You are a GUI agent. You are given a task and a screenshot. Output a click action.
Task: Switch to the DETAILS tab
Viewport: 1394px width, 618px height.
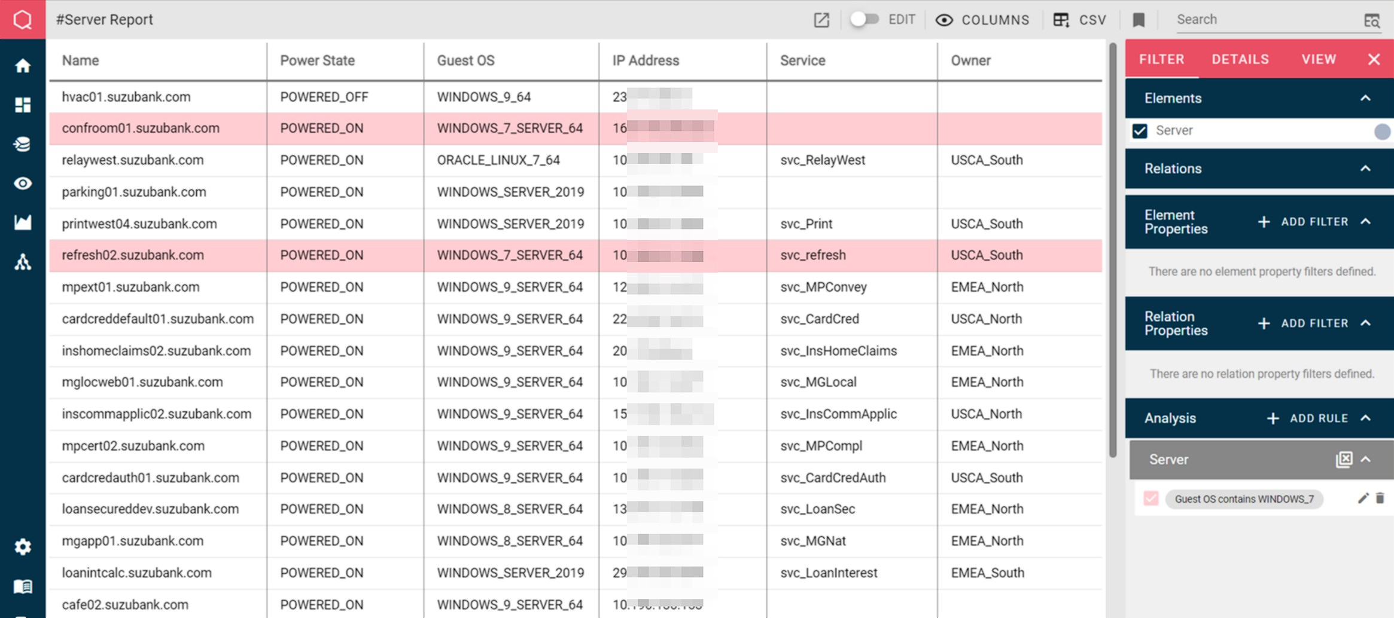click(x=1240, y=59)
